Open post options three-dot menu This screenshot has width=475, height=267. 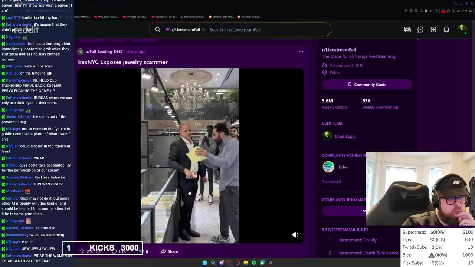pyautogui.click(x=301, y=52)
